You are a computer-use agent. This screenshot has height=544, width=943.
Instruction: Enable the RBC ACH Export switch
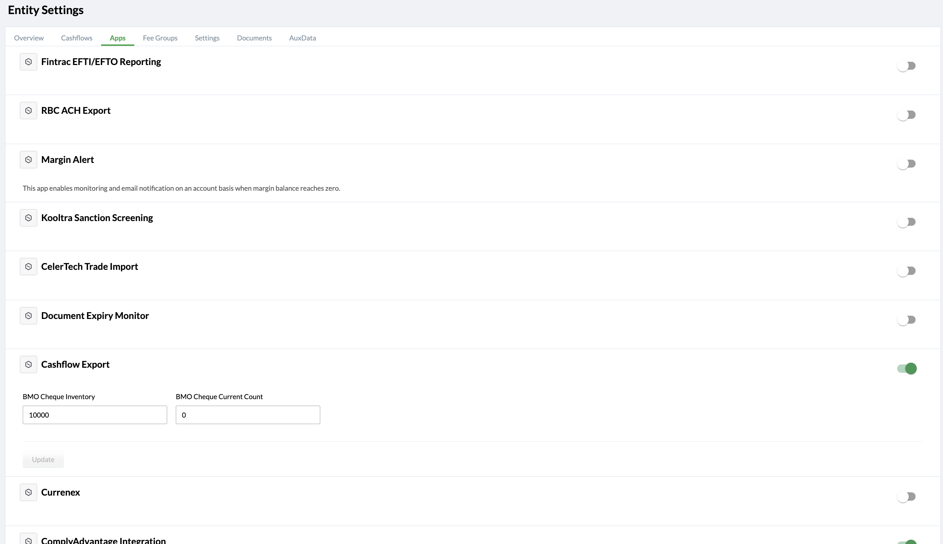tap(907, 115)
